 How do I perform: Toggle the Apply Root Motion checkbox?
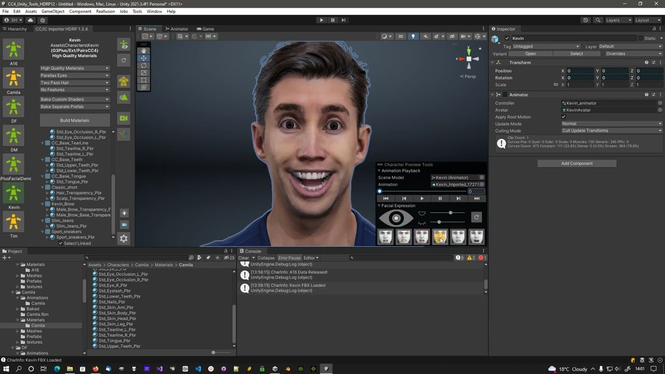pyautogui.click(x=564, y=117)
